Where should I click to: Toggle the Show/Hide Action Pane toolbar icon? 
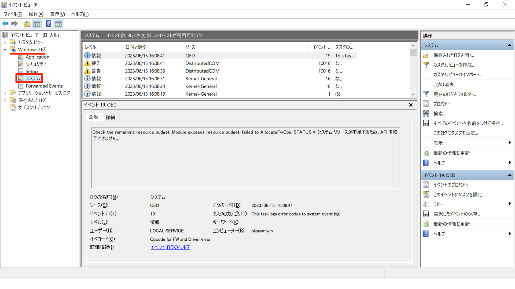point(58,24)
